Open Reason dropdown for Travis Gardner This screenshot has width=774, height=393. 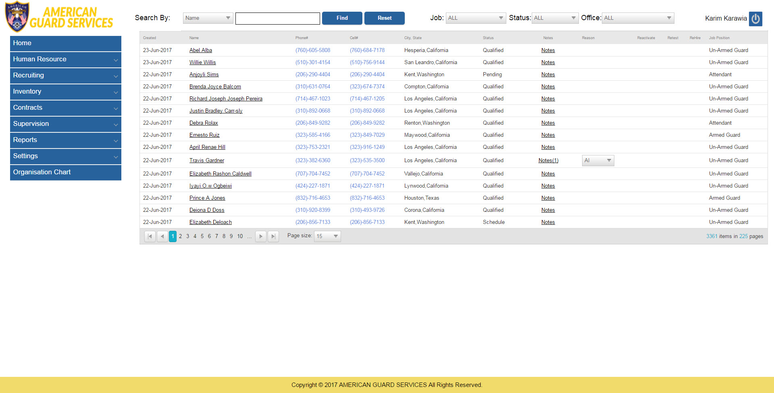598,161
